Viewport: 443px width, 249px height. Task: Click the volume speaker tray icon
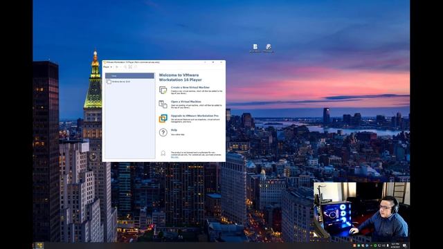(384, 246)
